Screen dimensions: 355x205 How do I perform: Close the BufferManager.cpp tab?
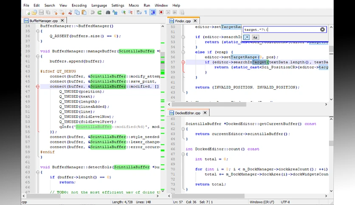tap(62, 21)
